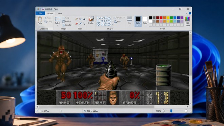Image resolution: width=224 pixels, height=126 pixels.
Task: Expand the Paste dropdown arrow
Action: pos(40,25)
